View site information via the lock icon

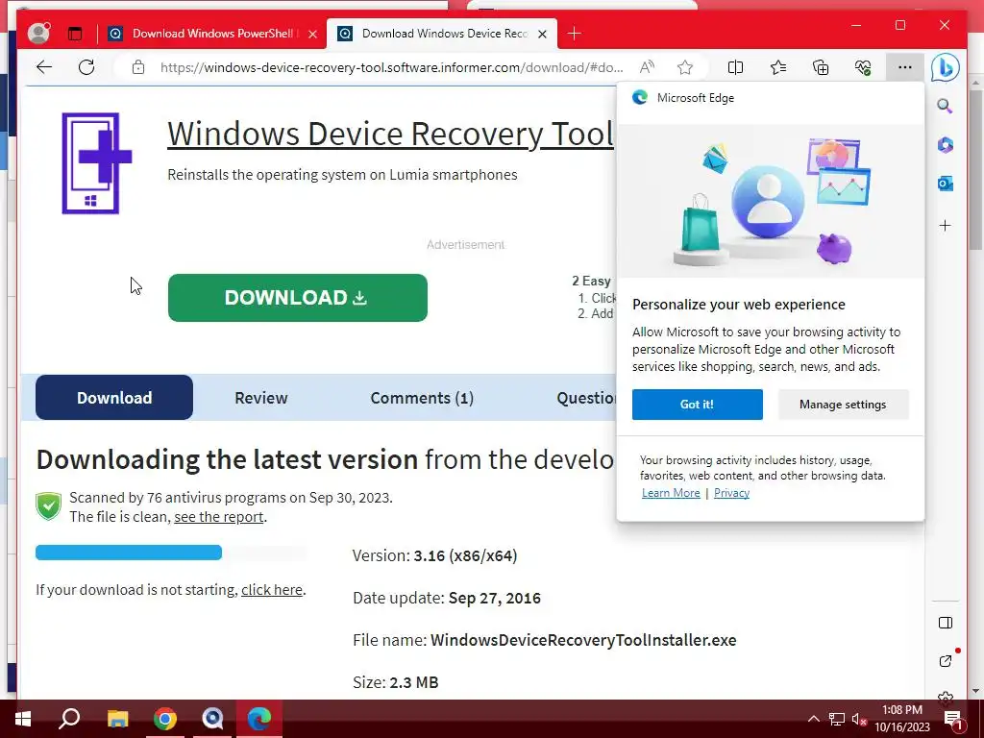(138, 67)
